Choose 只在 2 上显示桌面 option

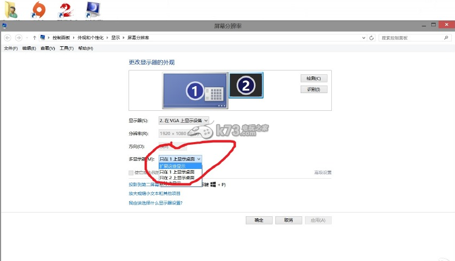(x=180, y=177)
